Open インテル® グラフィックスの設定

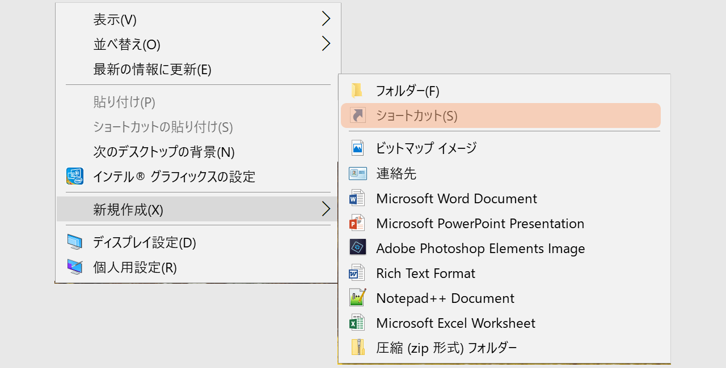tap(198, 177)
